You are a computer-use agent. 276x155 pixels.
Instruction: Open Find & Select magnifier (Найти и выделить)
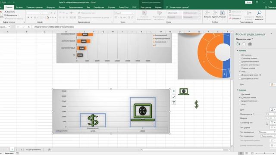[259, 15]
